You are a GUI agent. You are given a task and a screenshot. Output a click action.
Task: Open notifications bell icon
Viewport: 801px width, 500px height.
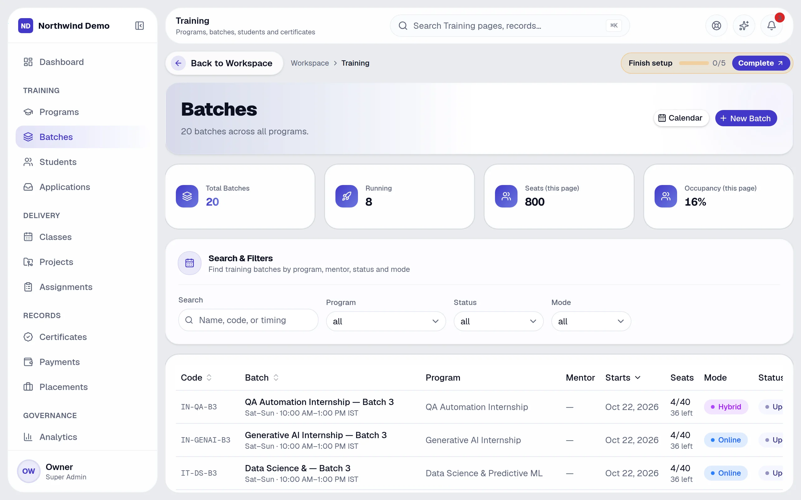click(x=771, y=25)
